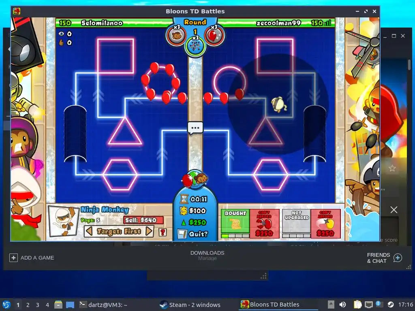Click the clock showing 17:16
Viewport: 415px width, 311px height.
[x=405, y=305]
